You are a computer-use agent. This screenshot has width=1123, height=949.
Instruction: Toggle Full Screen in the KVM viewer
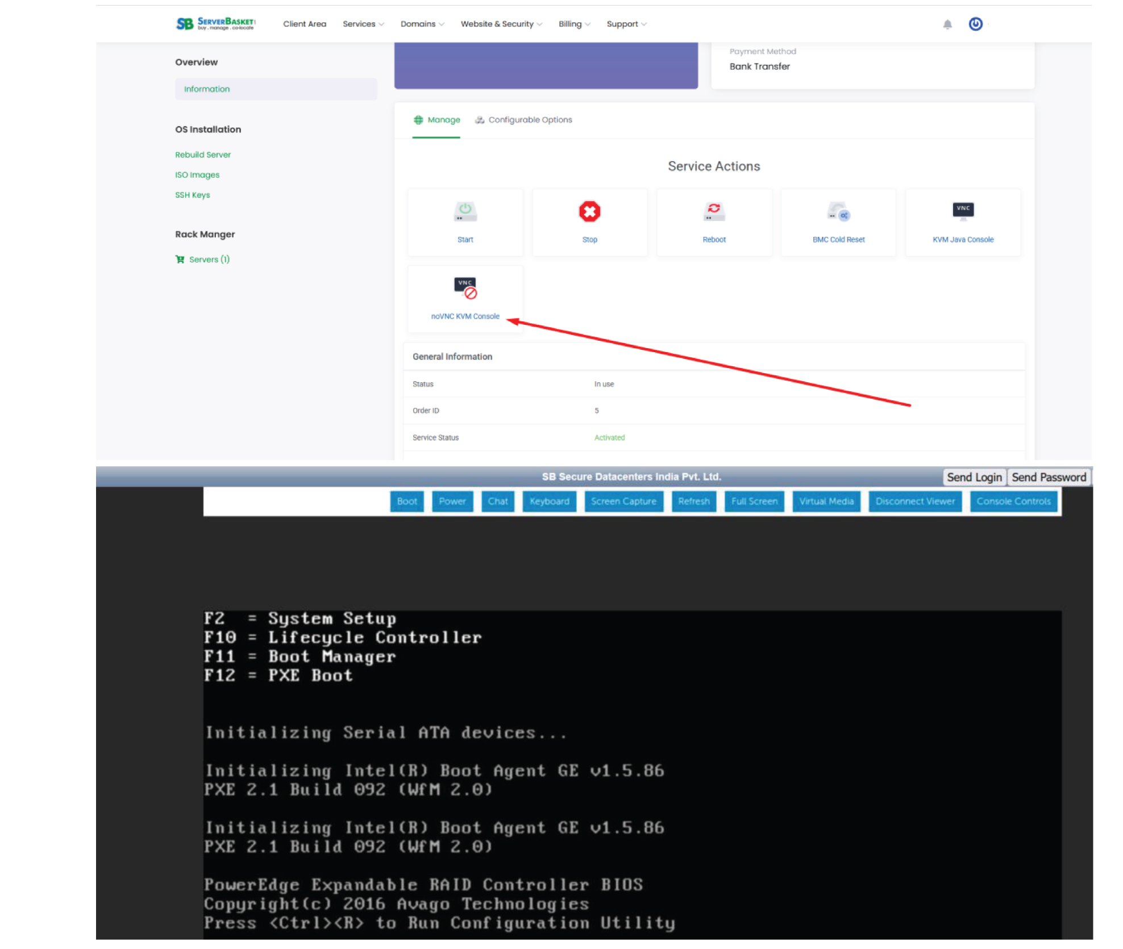click(754, 501)
